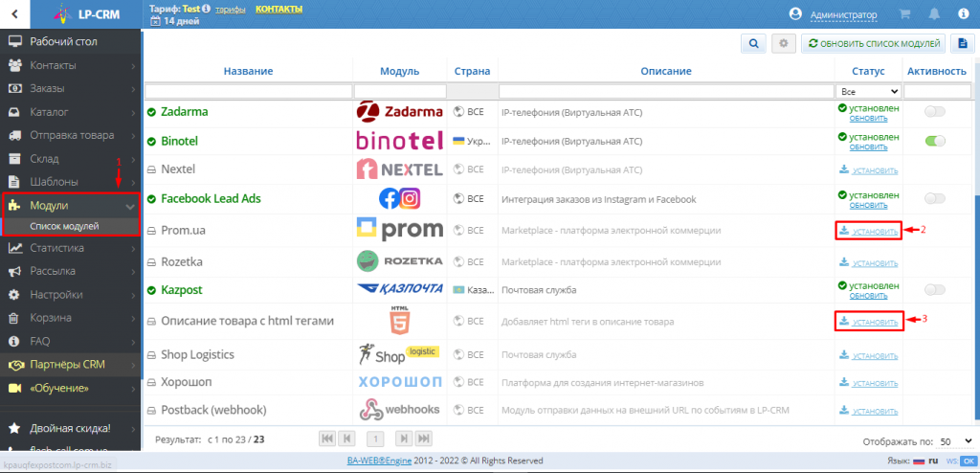This screenshot has width=980, height=473.
Task: Expand the Статистика menu
Action: click(x=71, y=248)
